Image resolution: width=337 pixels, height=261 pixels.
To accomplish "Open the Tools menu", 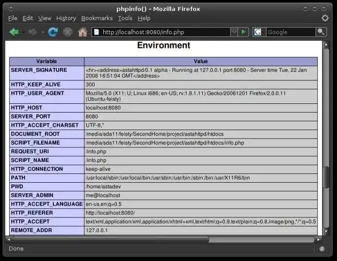I will tap(125, 18).
